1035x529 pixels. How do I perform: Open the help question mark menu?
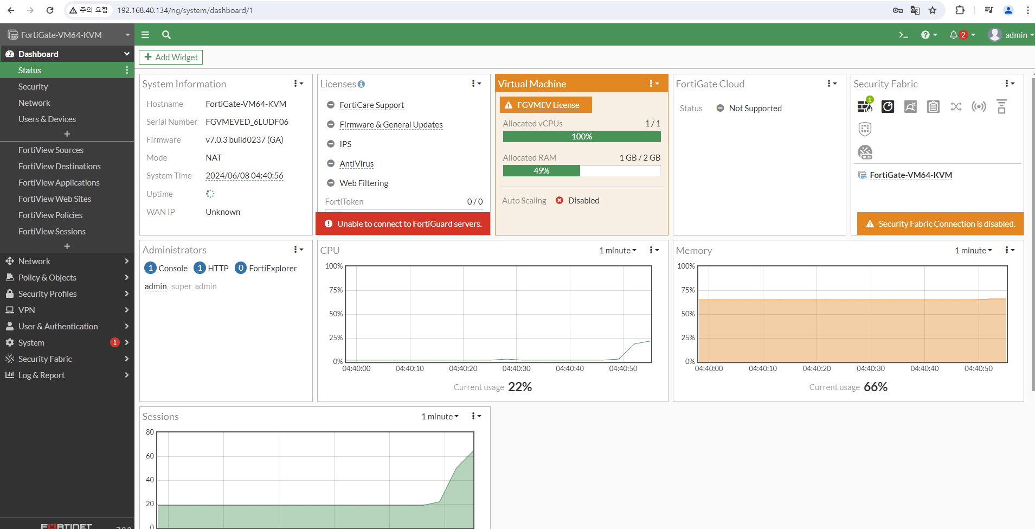click(x=929, y=35)
